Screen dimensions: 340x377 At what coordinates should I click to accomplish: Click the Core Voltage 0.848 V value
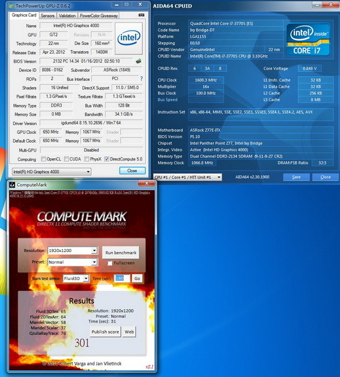pos(310,69)
